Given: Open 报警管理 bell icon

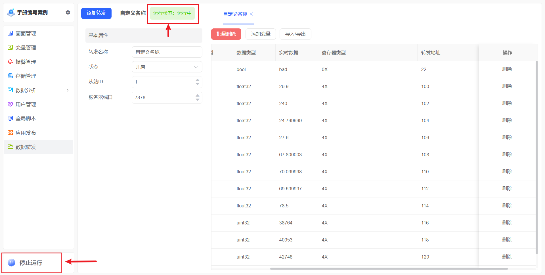Looking at the screenshot, I should point(10,62).
